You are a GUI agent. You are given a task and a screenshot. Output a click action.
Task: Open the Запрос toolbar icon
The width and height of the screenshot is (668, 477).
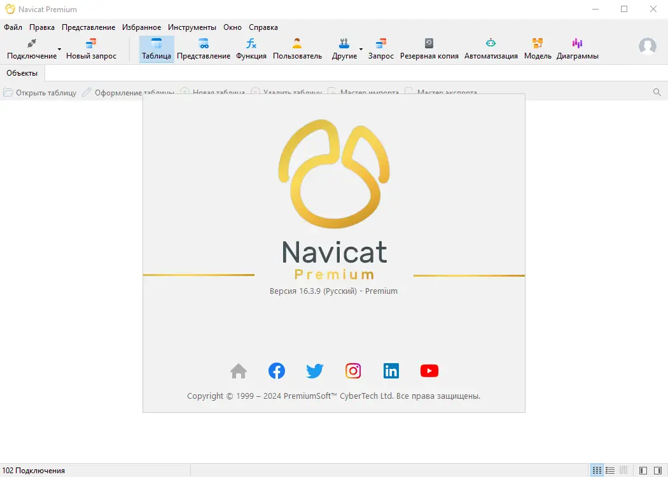pyautogui.click(x=381, y=49)
